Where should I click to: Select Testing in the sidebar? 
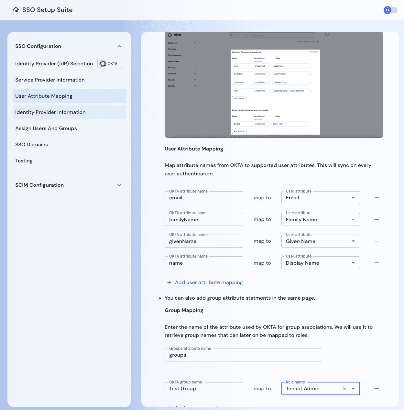[x=24, y=161]
